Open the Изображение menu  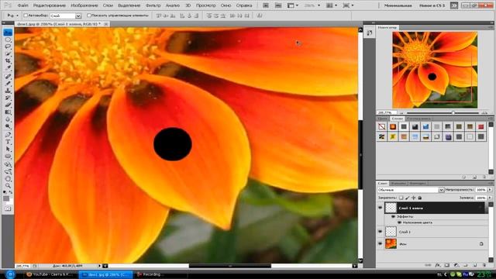[x=84, y=5]
